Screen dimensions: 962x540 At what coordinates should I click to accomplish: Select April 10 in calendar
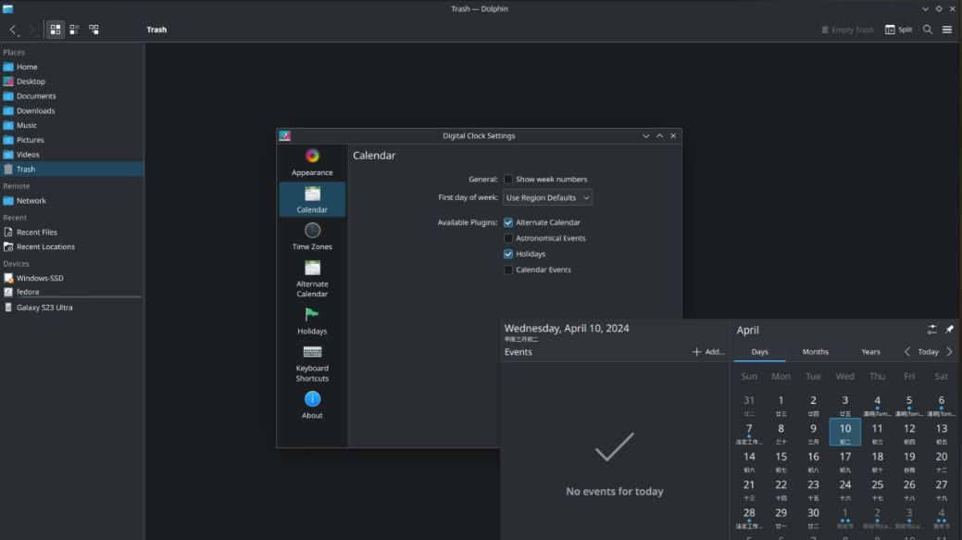click(x=844, y=432)
